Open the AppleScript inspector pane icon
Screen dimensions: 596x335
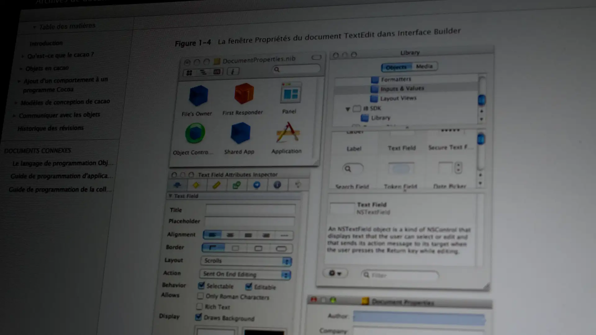tap(298, 185)
